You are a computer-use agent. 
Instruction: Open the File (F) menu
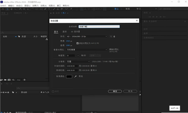pos(3,6)
